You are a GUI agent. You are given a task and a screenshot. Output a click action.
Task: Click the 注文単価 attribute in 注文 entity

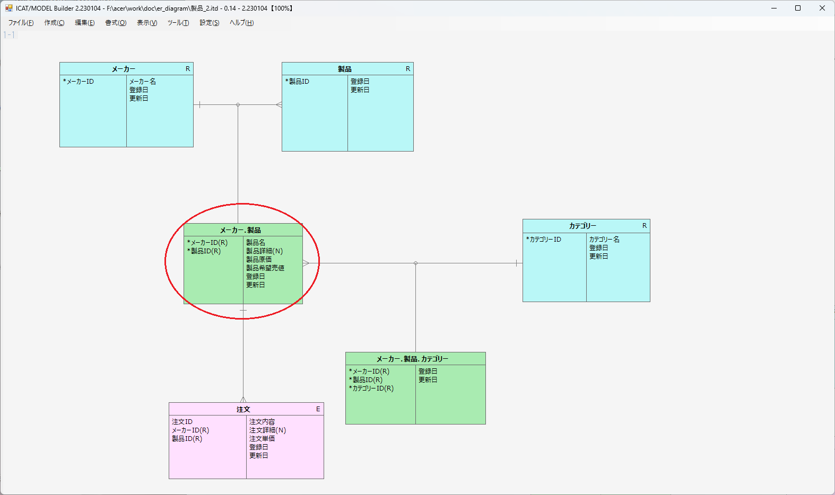(262, 439)
